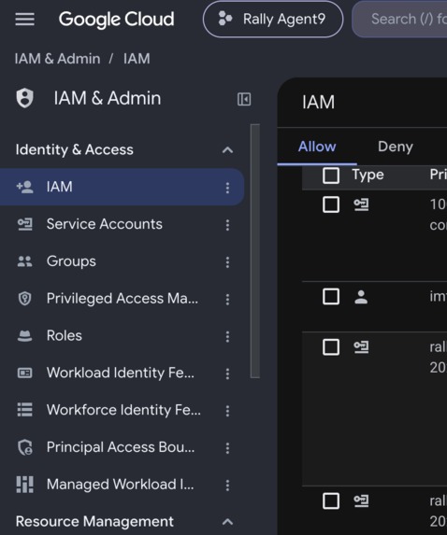Open the three-dot menu beside Groups

(227, 262)
